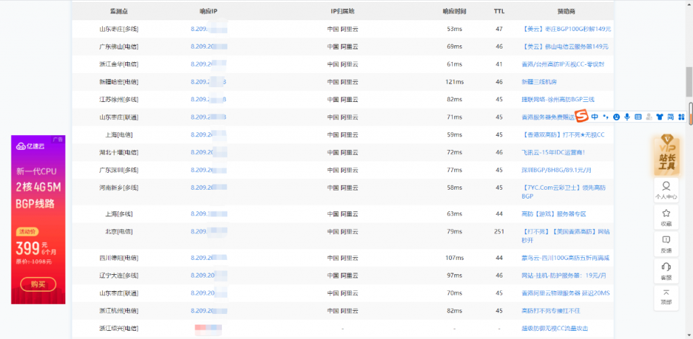Viewport: 693px width, 339px height.
Task: Click 顶部 to return to top
Action: coord(667,296)
